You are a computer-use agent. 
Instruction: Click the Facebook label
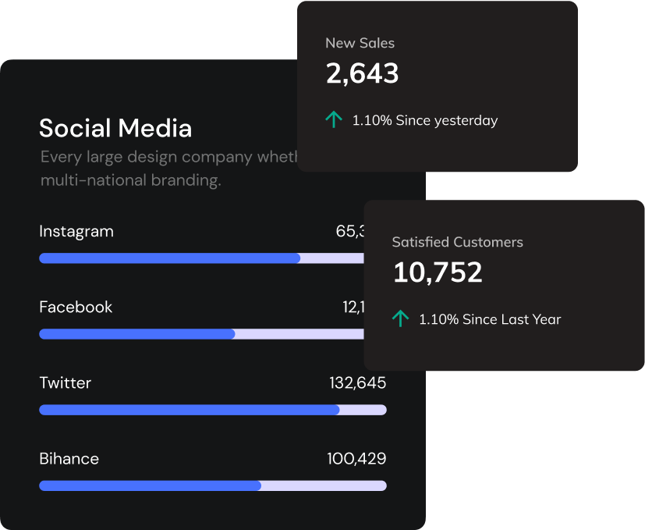coord(76,307)
